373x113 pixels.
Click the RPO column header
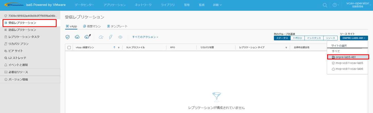(173, 48)
